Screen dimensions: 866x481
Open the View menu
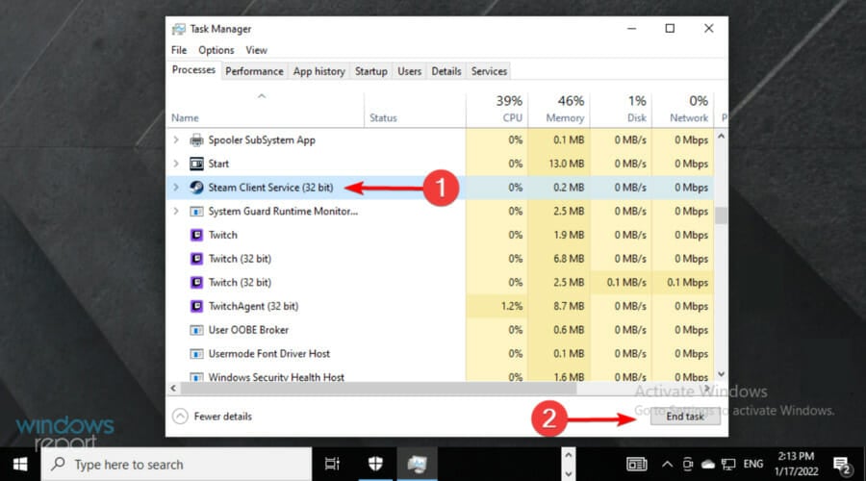pos(256,50)
